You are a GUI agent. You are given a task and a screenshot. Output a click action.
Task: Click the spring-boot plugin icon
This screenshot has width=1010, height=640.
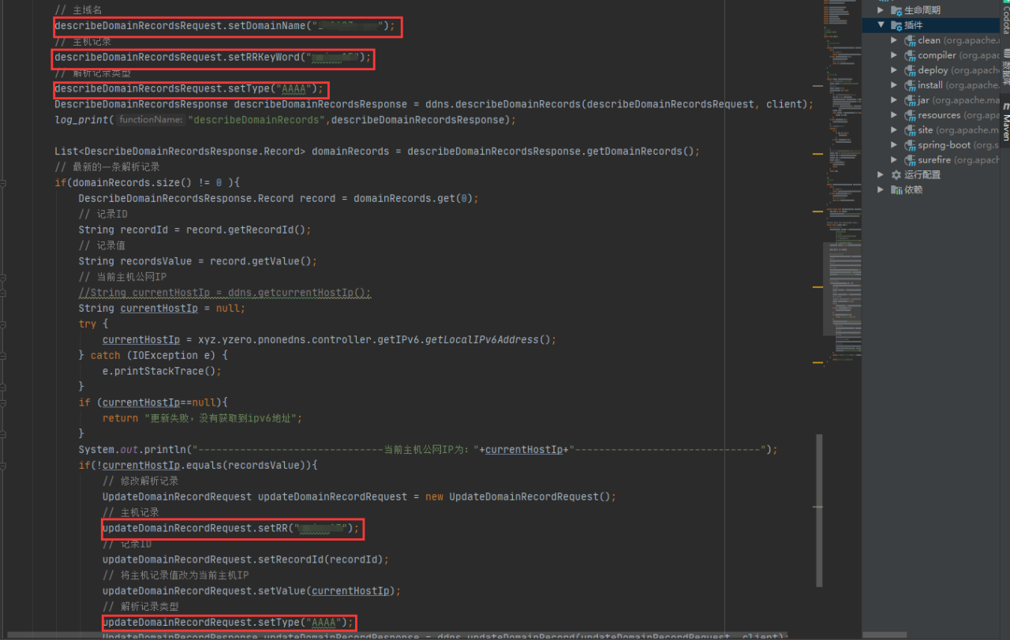[910, 145]
